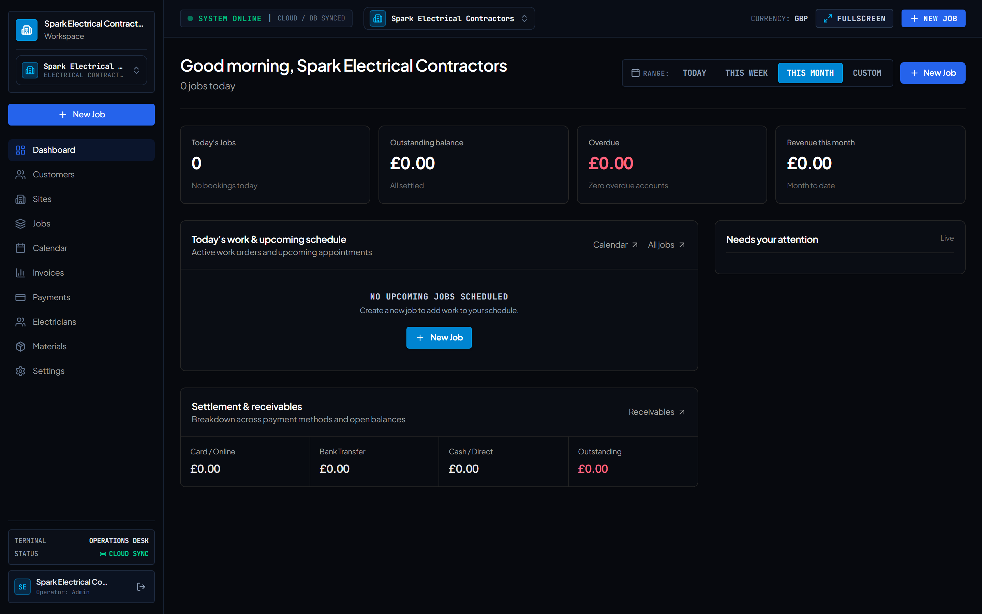982x614 pixels.
Task: Go to Invoices
Action: (x=81, y=273)
